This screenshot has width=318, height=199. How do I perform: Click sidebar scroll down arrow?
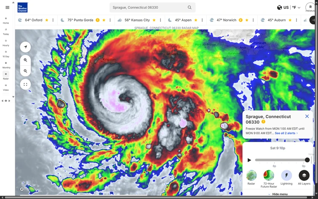(13, 97)
